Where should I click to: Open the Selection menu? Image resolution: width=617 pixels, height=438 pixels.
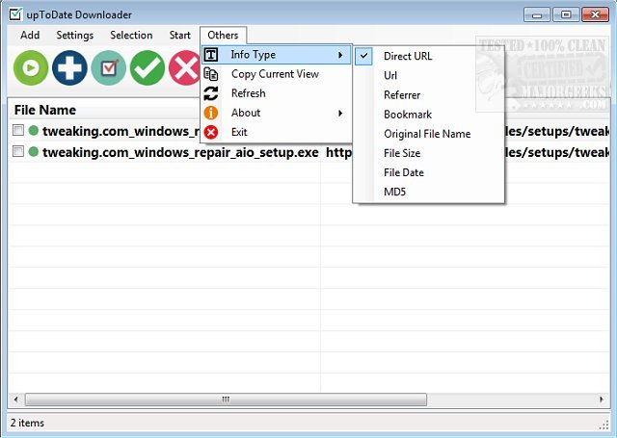click(131, 35)
